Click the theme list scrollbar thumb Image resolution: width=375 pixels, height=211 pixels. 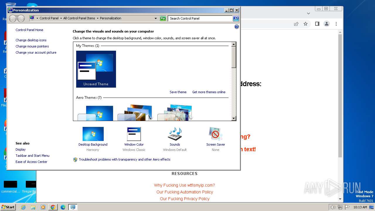pos(233,57)
